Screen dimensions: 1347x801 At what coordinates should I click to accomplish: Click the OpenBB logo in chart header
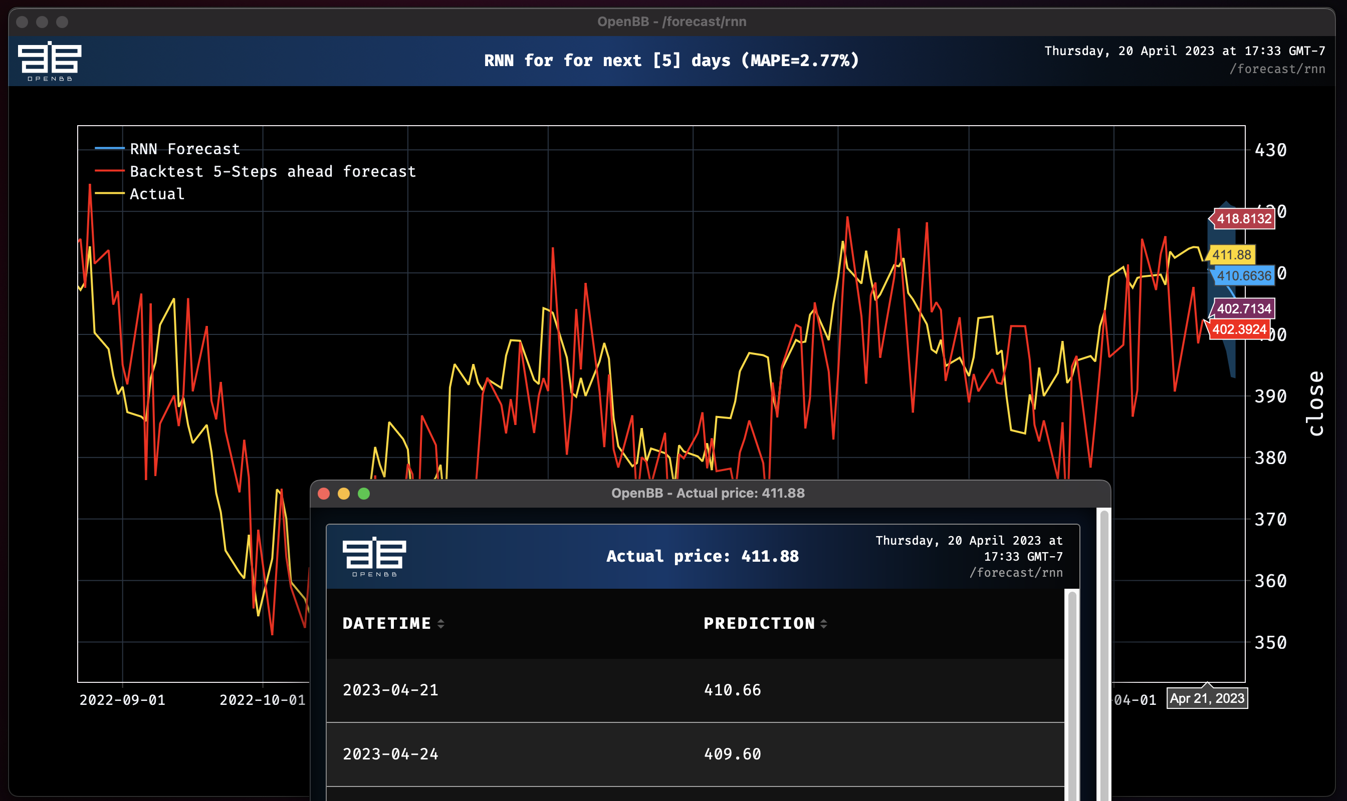pyautogui.click(x=50, y=61)
